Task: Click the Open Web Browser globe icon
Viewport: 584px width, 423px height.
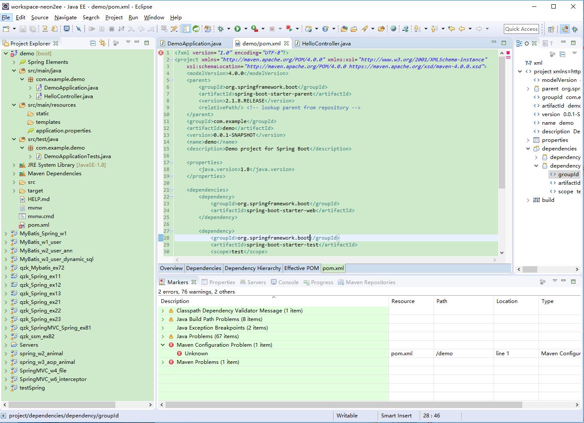Action: 393,29
